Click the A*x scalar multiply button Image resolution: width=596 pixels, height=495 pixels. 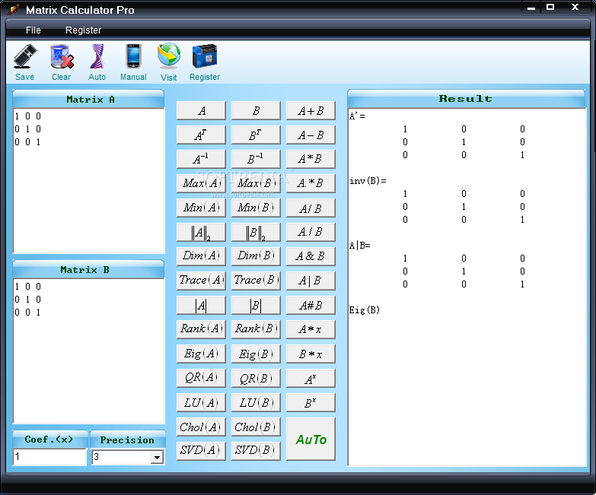point(311,329)
